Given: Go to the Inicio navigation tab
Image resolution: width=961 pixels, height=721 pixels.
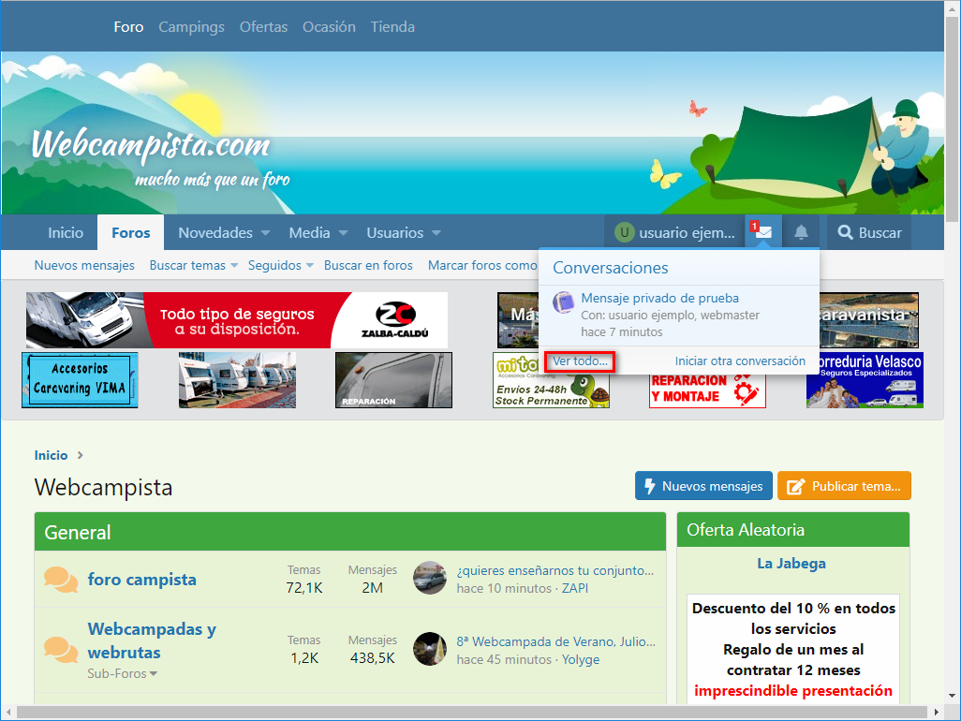Looking at the screenshot, I should click(66, 233).
